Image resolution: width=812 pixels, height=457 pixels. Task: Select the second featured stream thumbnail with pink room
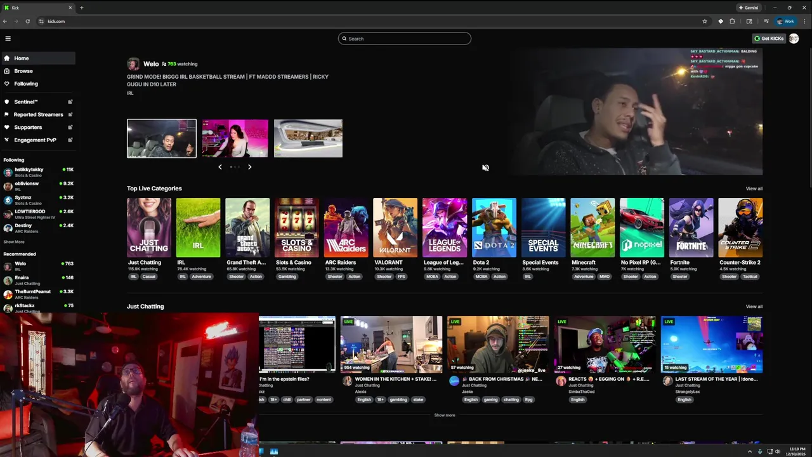[x=235, y=138]
